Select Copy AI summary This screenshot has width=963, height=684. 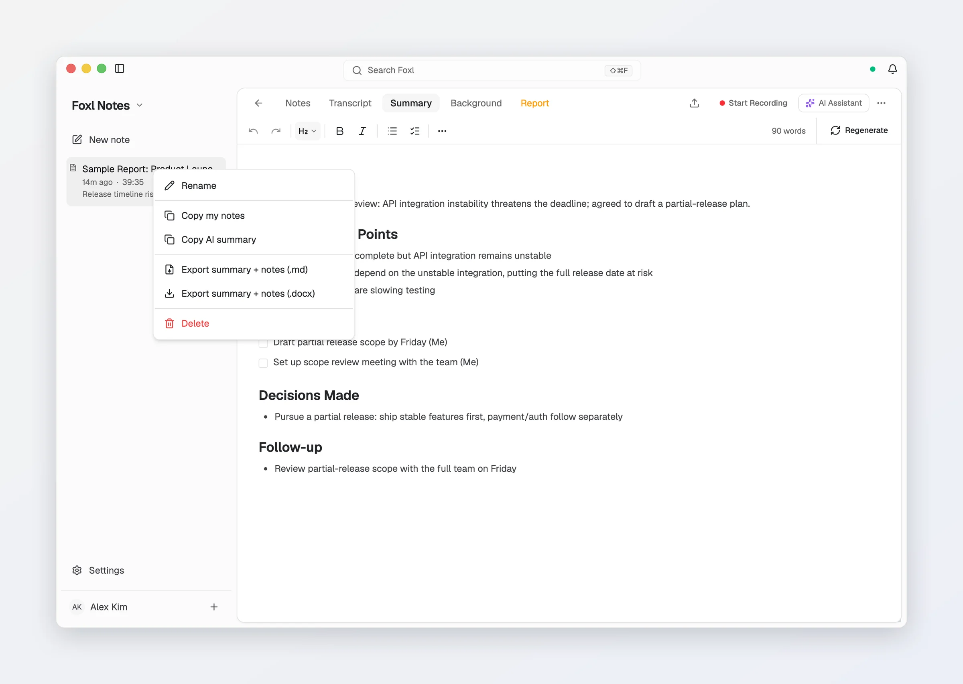coord(254,240)
